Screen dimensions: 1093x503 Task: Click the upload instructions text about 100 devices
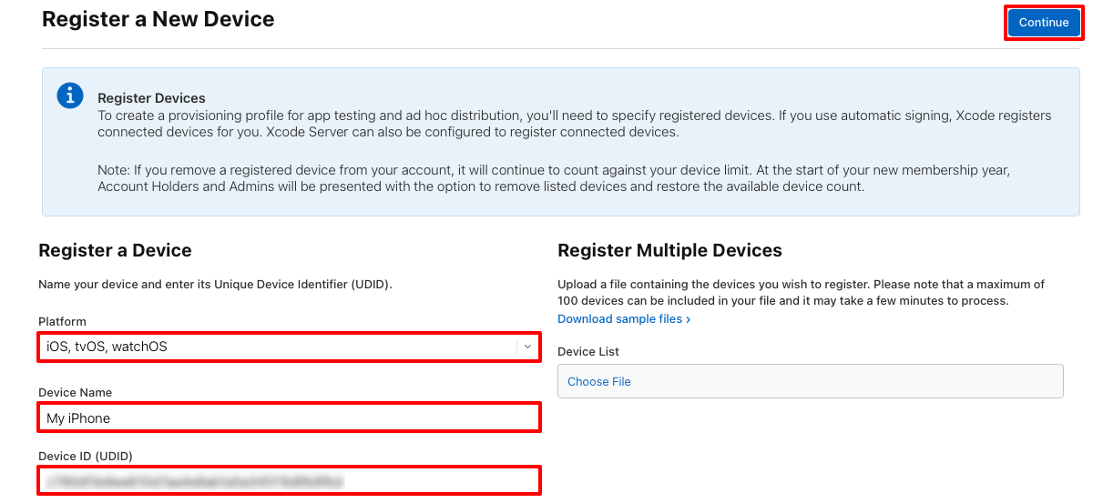[801, 292]
